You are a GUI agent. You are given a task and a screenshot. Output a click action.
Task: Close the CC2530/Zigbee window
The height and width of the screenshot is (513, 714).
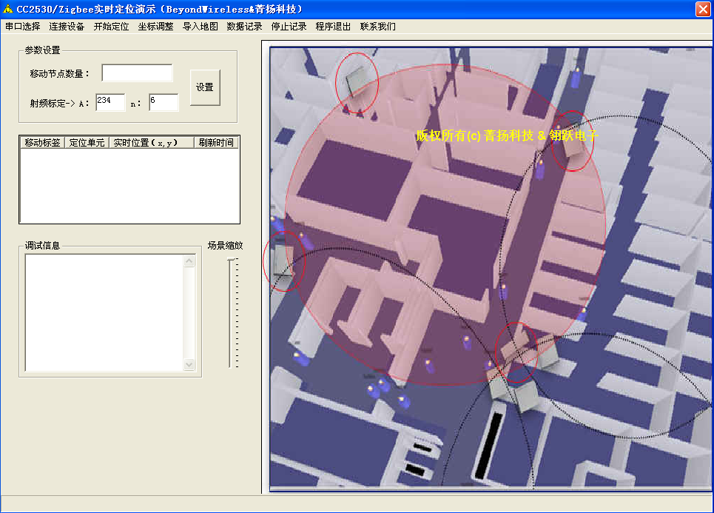[x=703, y=9]
